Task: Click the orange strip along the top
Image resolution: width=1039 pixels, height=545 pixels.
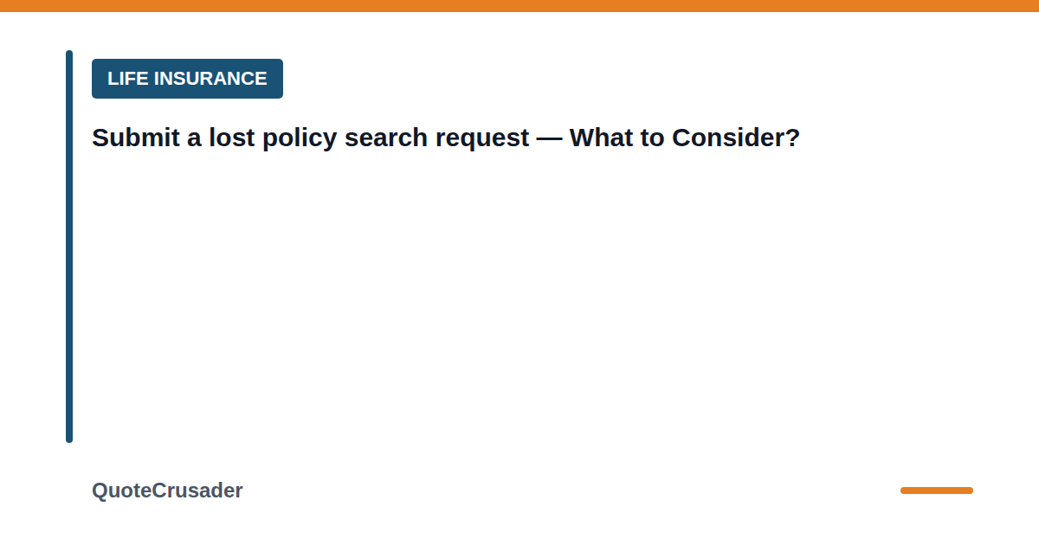Action: click(x=519, y=6)
